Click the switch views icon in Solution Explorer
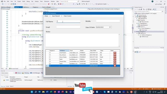 point(141,9)
